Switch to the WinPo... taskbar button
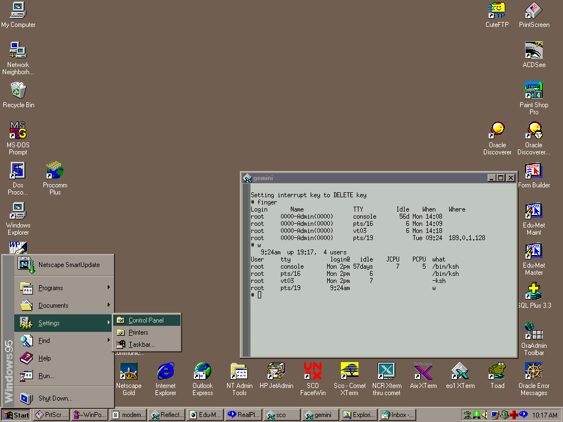The image size is (563, 422). pos(90,415)
